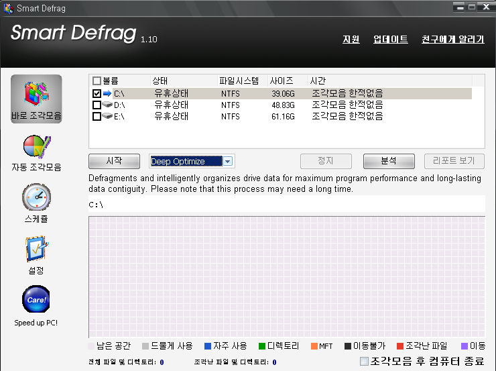Click the 남은 공간 legend color swatch
The image size is (496, 371).
(91, 346)
